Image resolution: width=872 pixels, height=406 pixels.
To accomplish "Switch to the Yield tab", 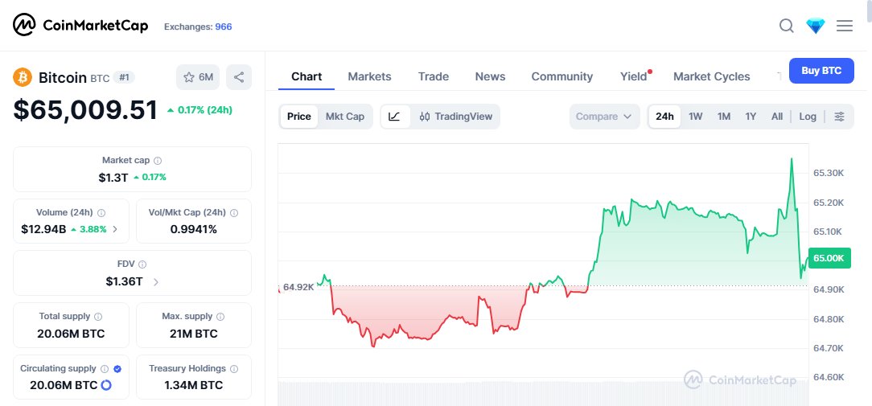I will [x=634, y=76].
